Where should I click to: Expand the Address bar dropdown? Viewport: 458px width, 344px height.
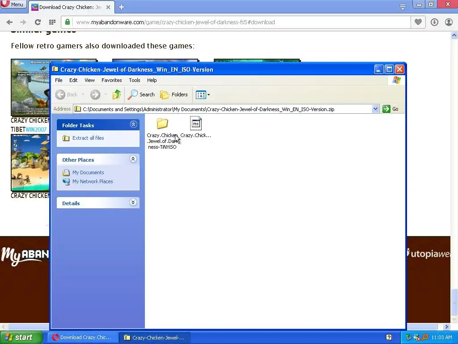375,109
